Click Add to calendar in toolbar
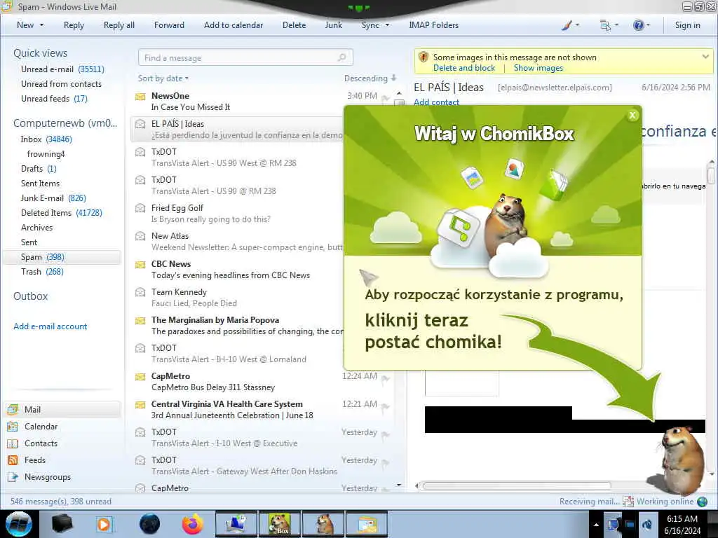Viewport: 718px width, 538px height. pos(233,25)
